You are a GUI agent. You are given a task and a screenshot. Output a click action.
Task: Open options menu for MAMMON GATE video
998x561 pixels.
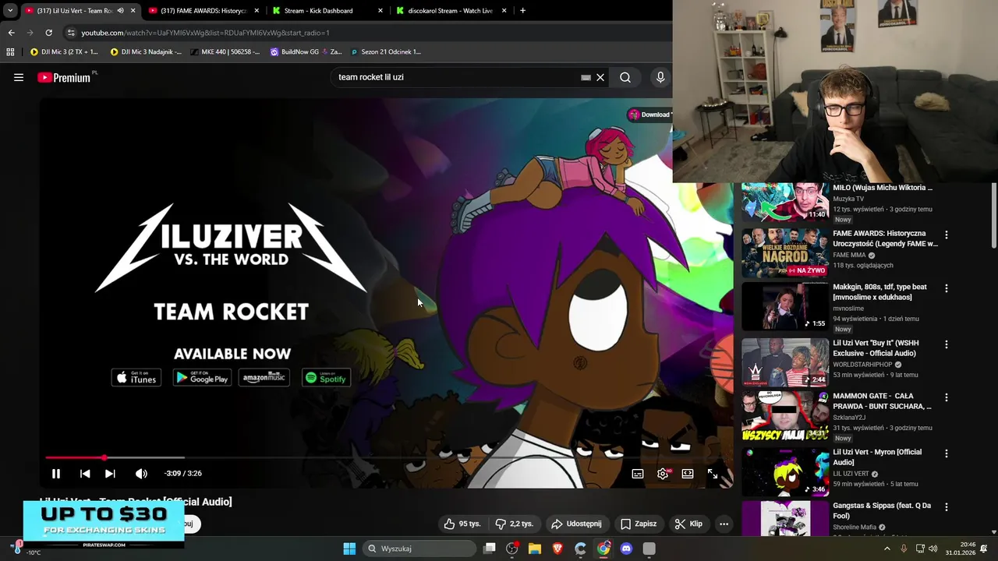(x=947, y=397)
